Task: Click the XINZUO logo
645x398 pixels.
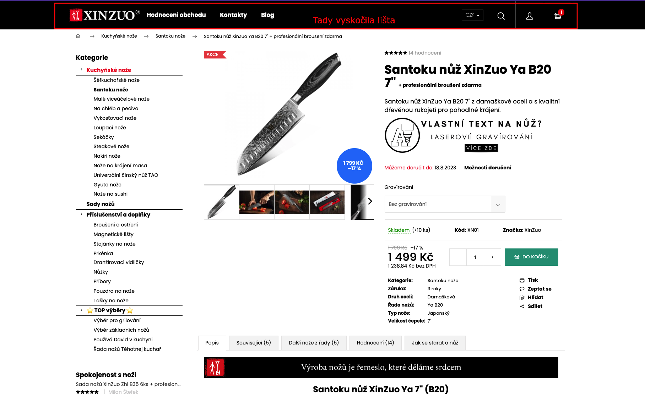Action: [104, 15]
